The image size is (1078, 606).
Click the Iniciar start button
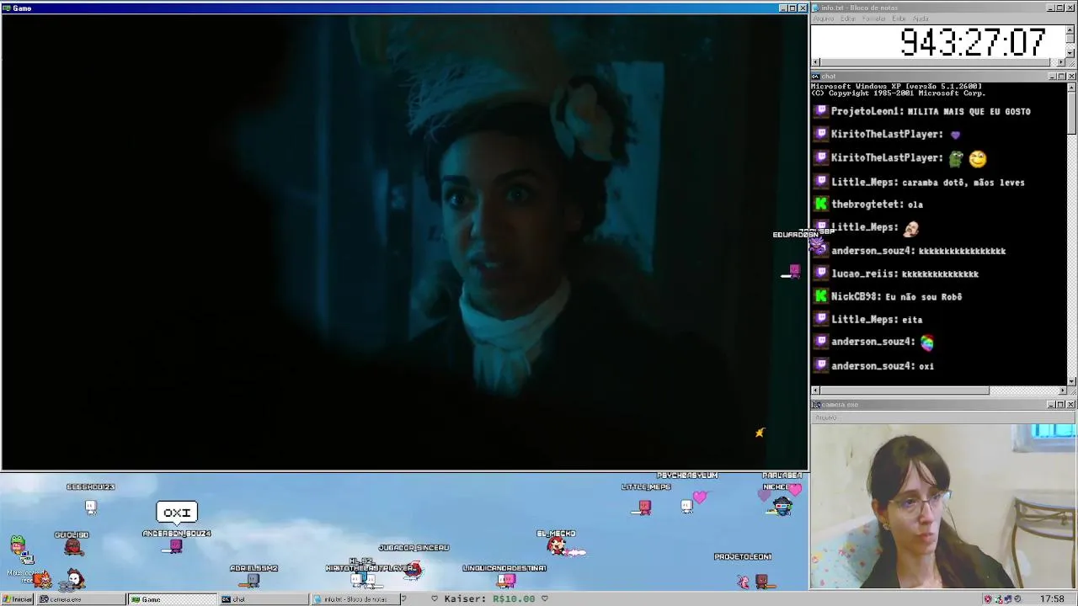[x=17, y=599]
